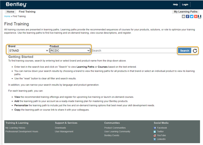Click the Home breadcrumb link
203x145 pixels.
click(x=7, y=16)
